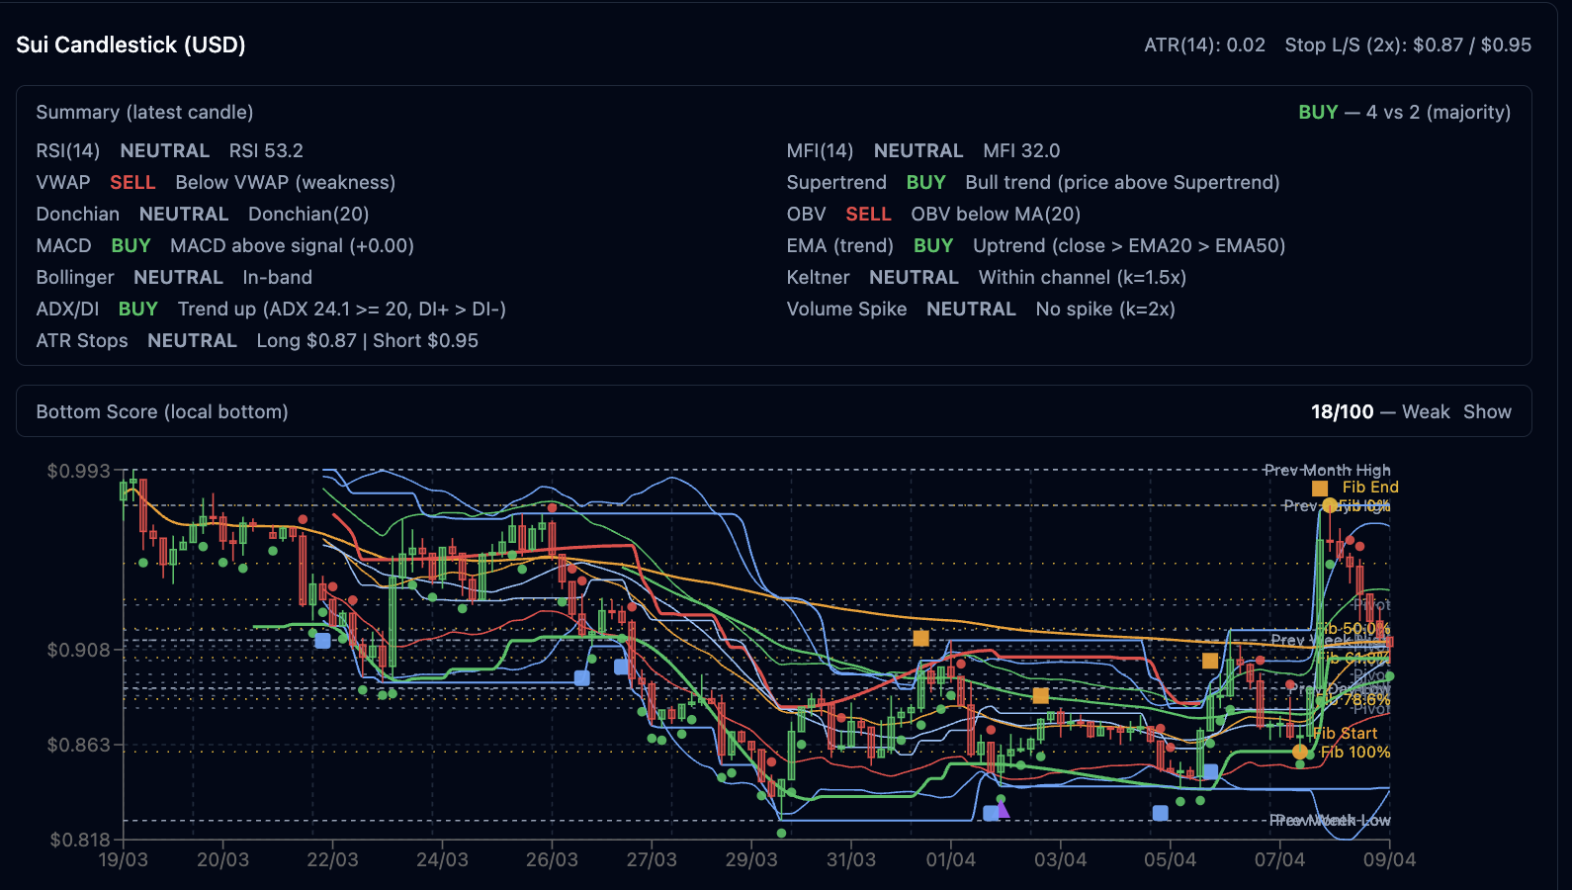Click the Supertrend BUY signal badge
The height and width of the screenshot is (890, 1572).
click(925, 182)
